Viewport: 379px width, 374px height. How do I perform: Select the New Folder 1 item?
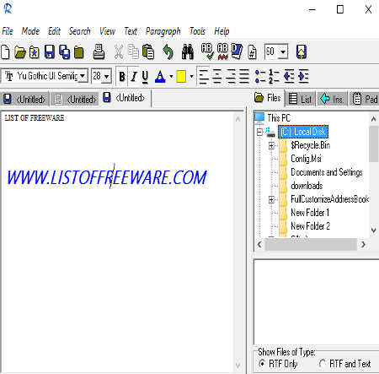310,213
